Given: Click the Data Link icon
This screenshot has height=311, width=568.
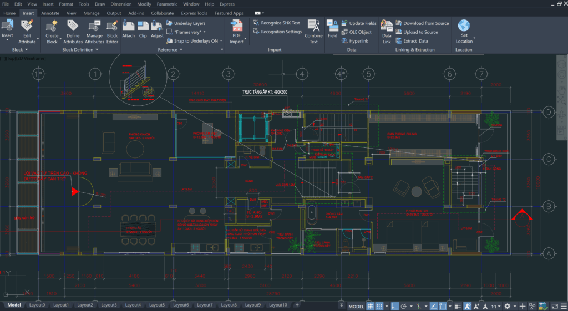Looking at the screenshot, I should point(387,26).
